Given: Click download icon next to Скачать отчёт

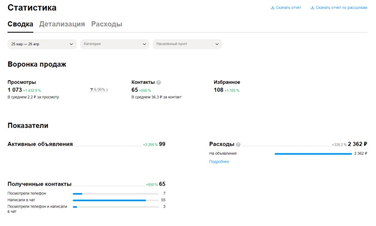Looking at the screenshot, I should (273, 8).
